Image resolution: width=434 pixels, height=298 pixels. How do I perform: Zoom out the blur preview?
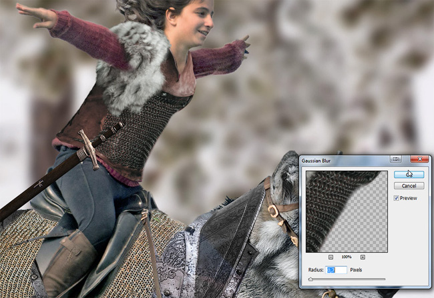[x=331, y=257]
